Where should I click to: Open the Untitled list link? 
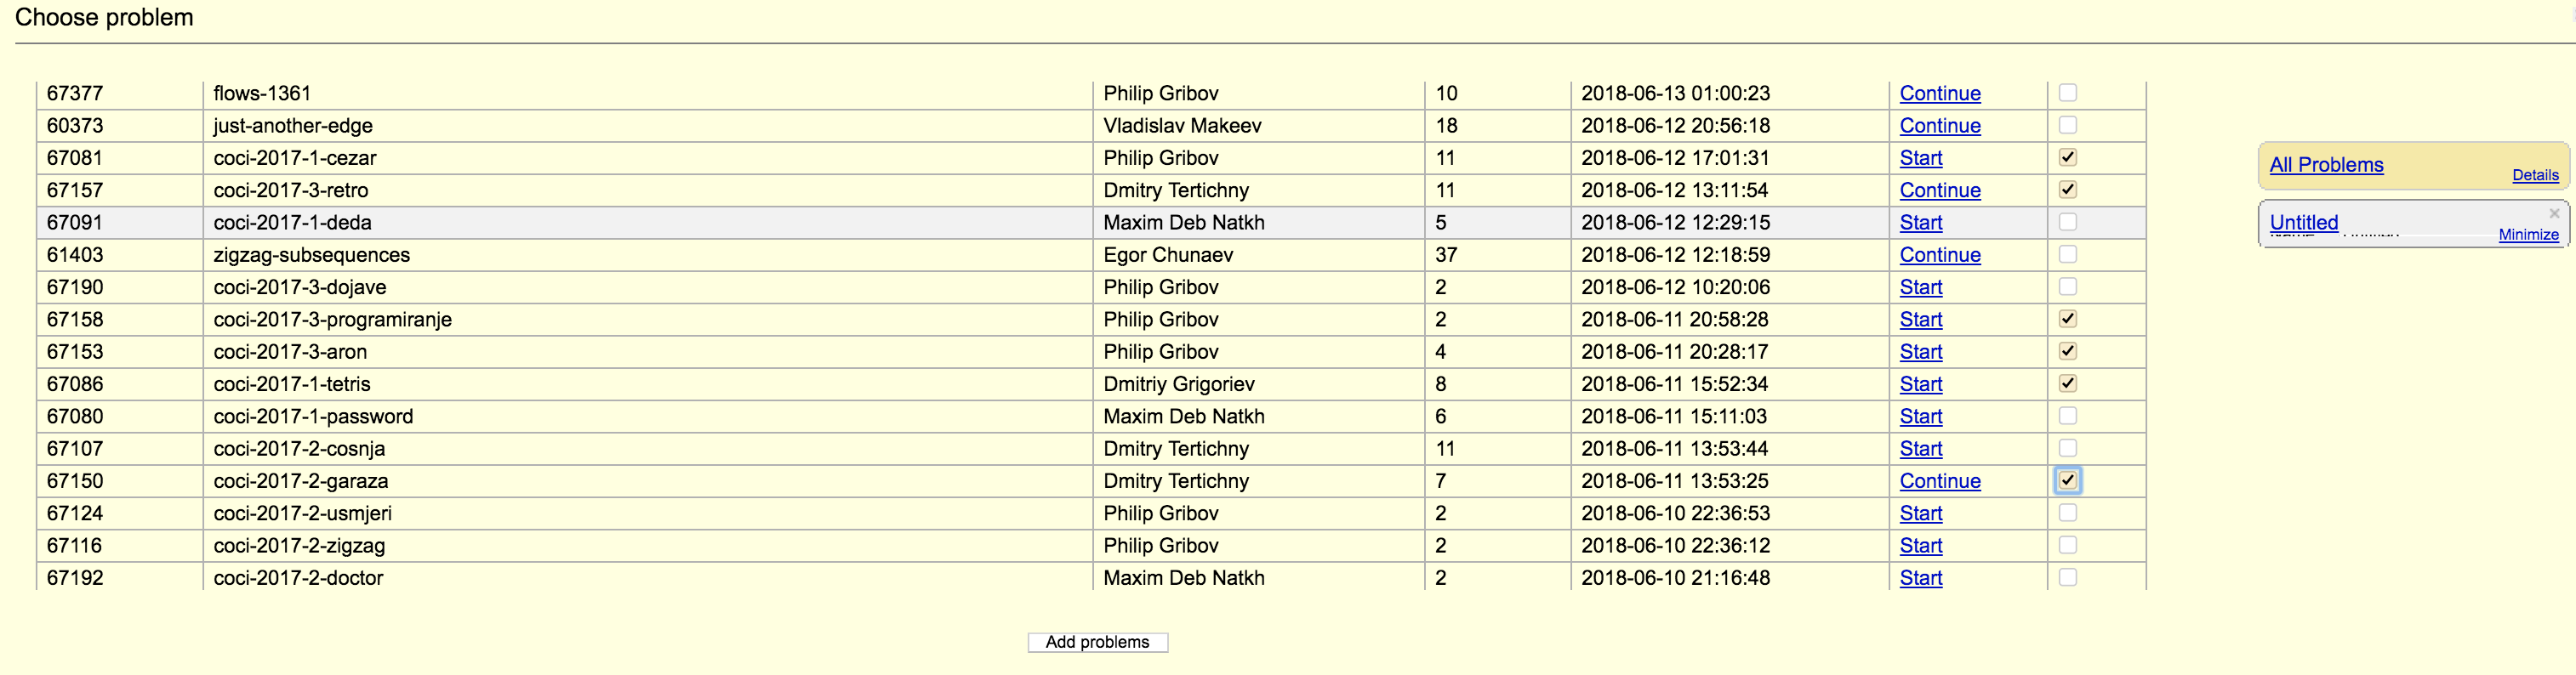tap(2304, 222)
